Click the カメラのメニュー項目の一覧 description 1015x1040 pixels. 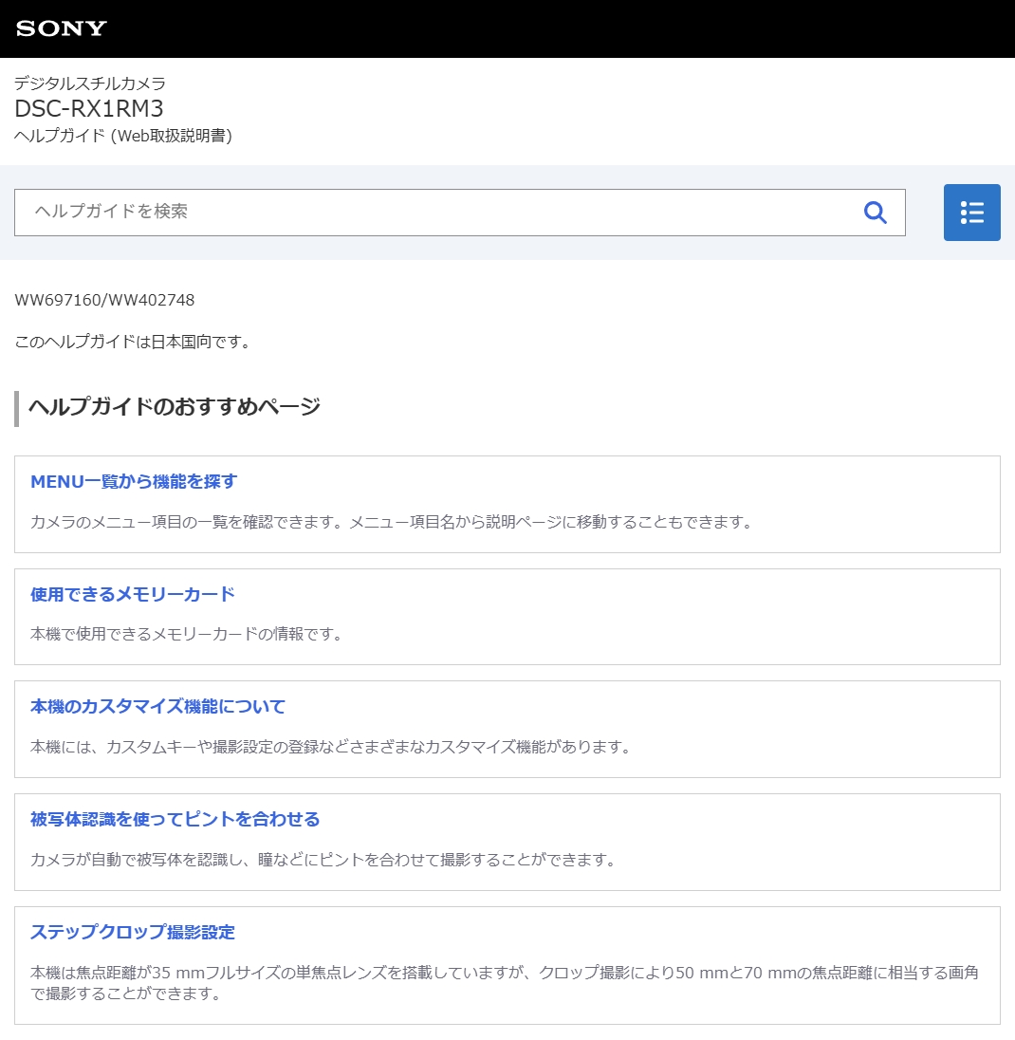[393, 522]
